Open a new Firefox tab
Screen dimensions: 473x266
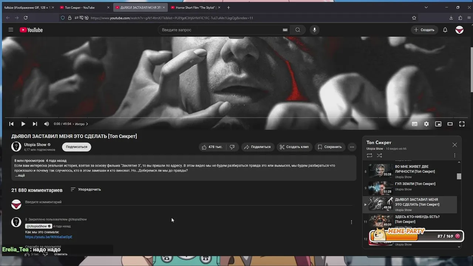228,7
